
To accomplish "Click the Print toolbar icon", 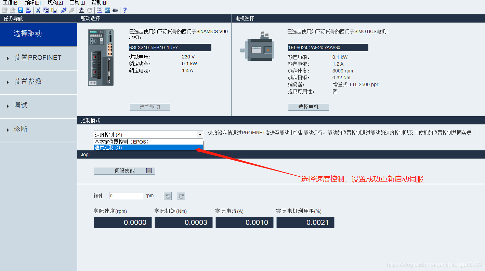I will 28,10.
